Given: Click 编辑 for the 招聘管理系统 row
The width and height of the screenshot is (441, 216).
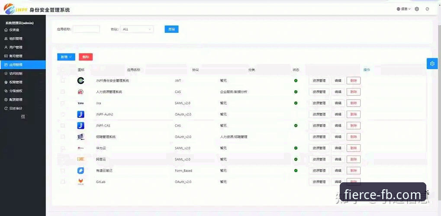Looking at the screenshot, I should [338, 137].
